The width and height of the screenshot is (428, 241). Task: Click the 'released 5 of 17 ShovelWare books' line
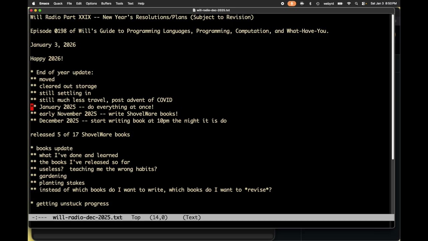coord(80,135)
